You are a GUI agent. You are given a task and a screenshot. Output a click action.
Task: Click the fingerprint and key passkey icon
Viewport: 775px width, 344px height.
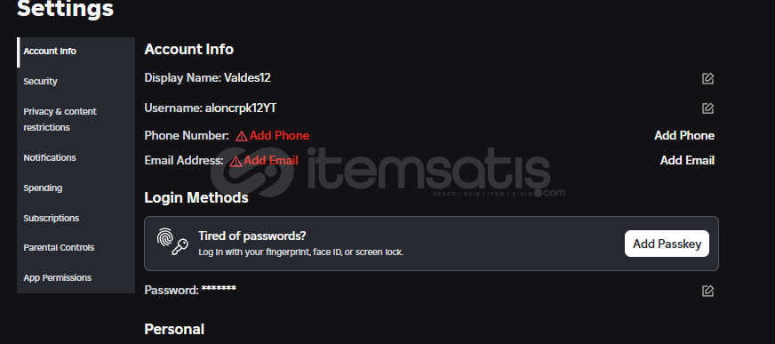(x=172, y=242)
